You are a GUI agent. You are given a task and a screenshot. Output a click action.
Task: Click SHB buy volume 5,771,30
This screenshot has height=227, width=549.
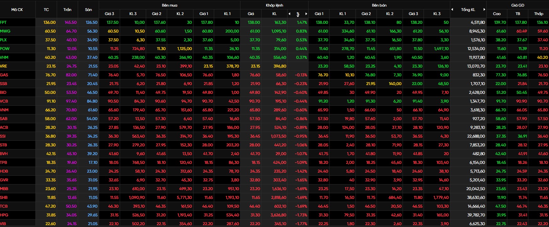pos(184,198)
